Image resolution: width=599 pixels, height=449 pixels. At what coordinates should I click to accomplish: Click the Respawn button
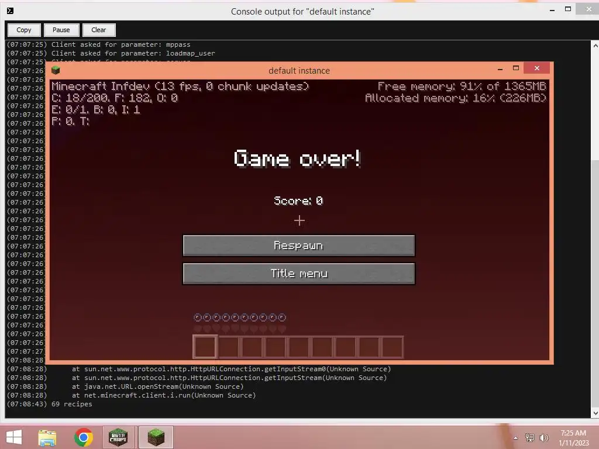[x=299, y=245]
